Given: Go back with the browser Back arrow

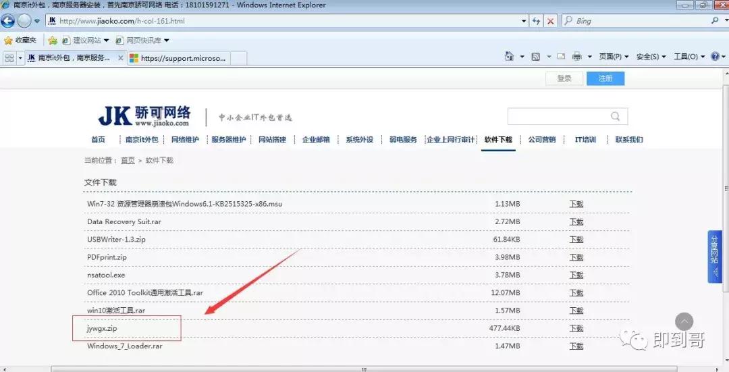Looking at the screenshot, I should click(x=8, y=21).
